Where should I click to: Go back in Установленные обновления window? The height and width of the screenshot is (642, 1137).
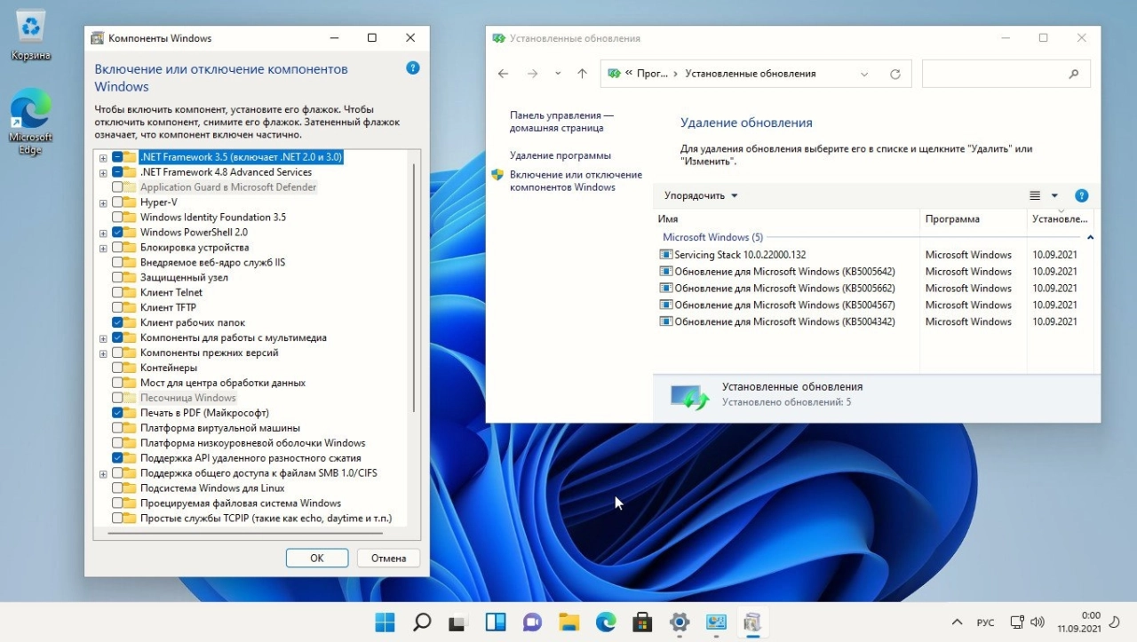point(504,74)
